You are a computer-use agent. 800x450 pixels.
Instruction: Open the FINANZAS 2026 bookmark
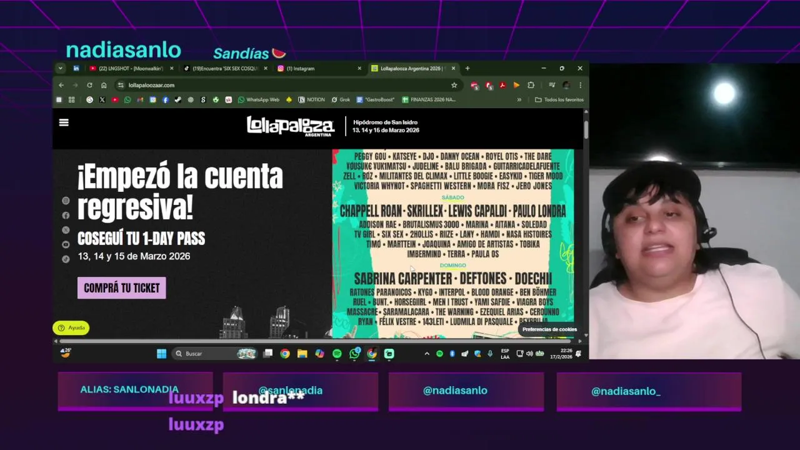429,99
